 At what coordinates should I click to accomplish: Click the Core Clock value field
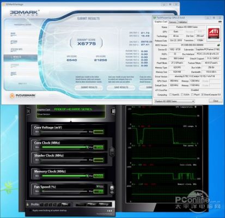[99, 147]
